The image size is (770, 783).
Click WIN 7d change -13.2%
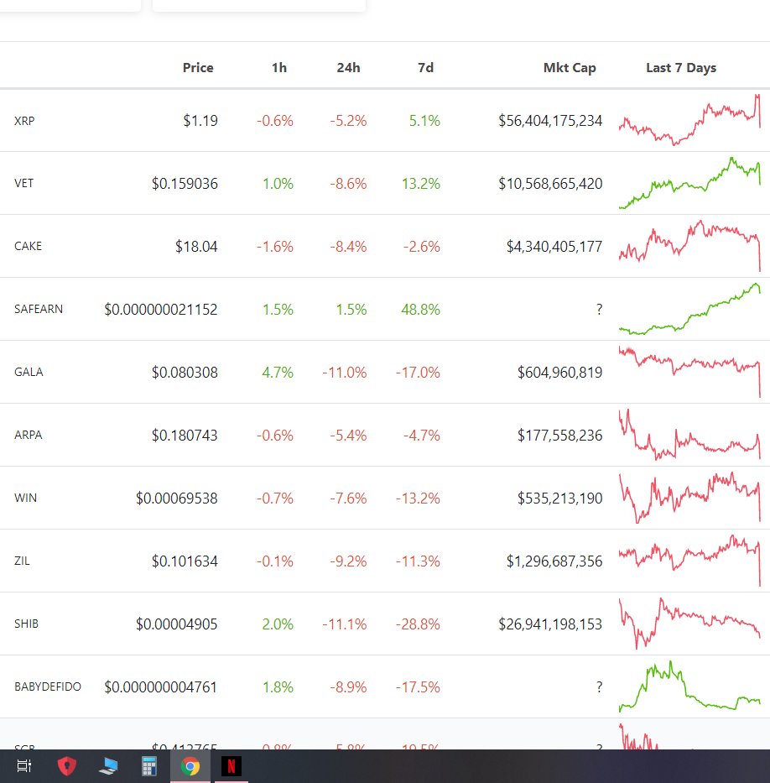[418, 499]
